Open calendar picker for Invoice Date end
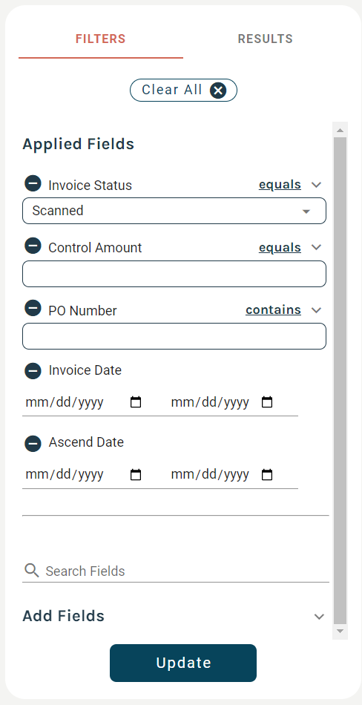Screen dimensions: 362x705 click(x=267, y=402)
